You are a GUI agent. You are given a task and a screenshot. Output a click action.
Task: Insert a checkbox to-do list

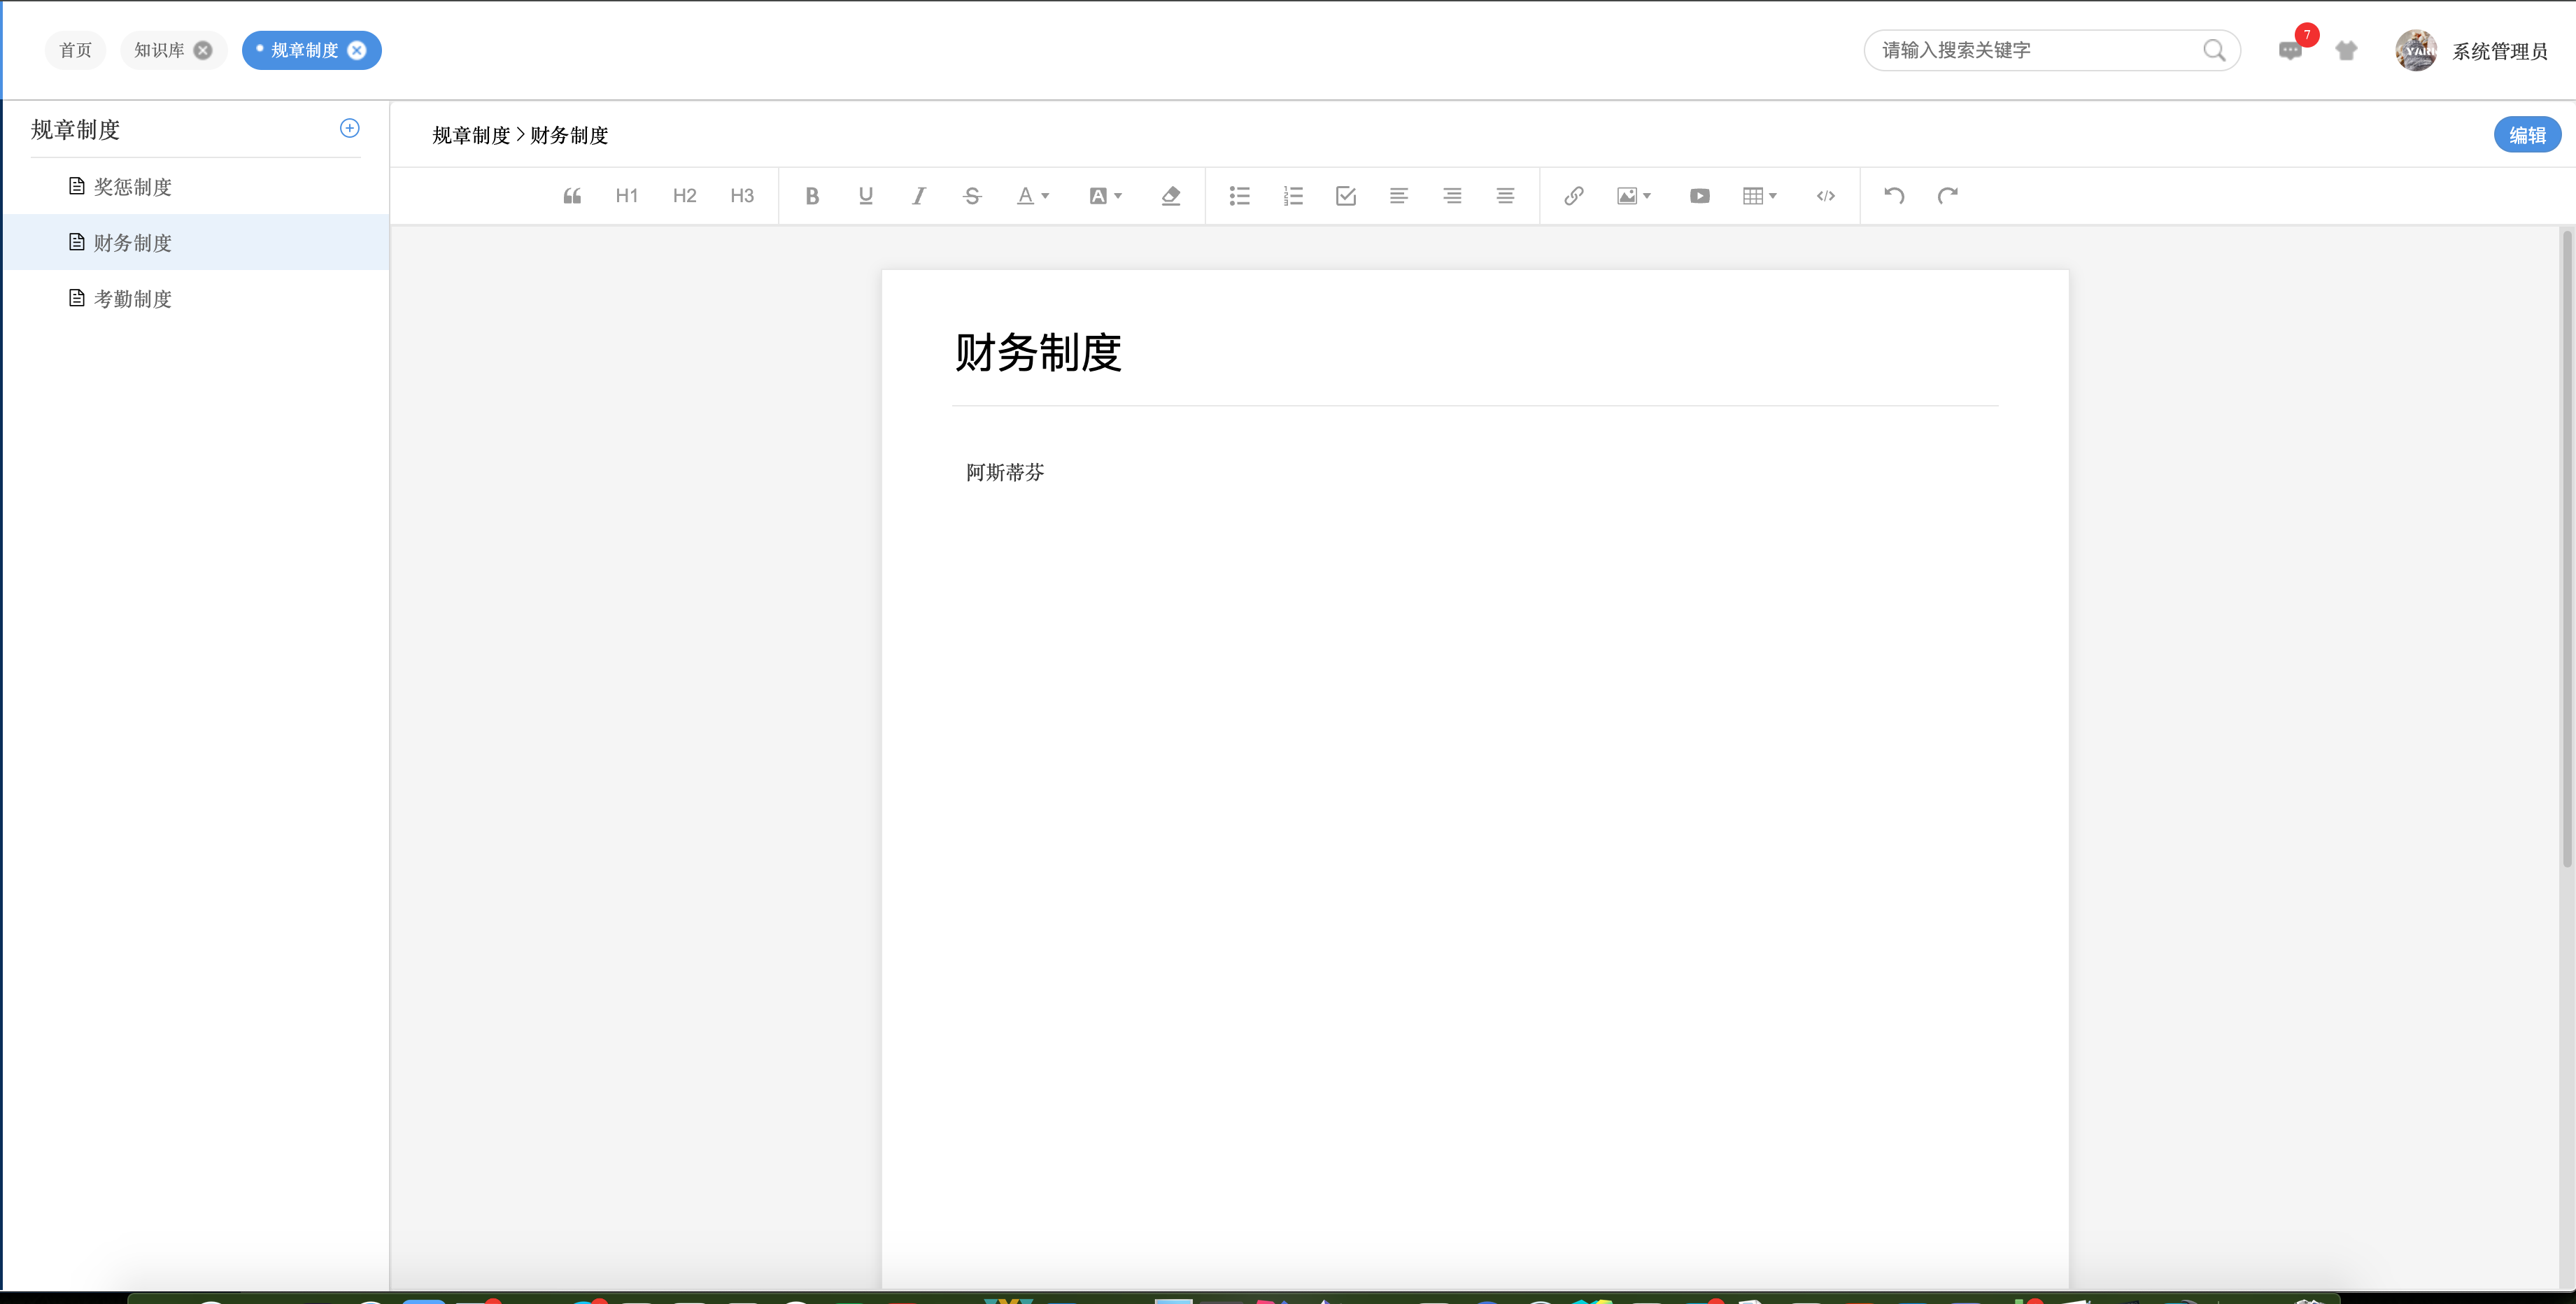click(x=1346, y=196)
